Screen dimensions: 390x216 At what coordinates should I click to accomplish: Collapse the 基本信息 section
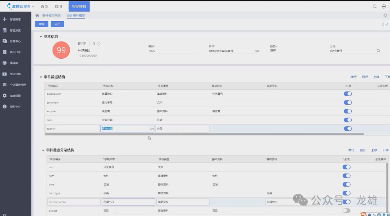[x=41, y=37]
